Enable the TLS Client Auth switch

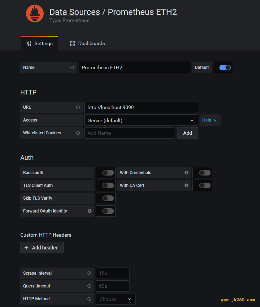[108, 185]
